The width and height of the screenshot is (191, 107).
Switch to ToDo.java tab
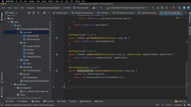[x=103, y=13]
